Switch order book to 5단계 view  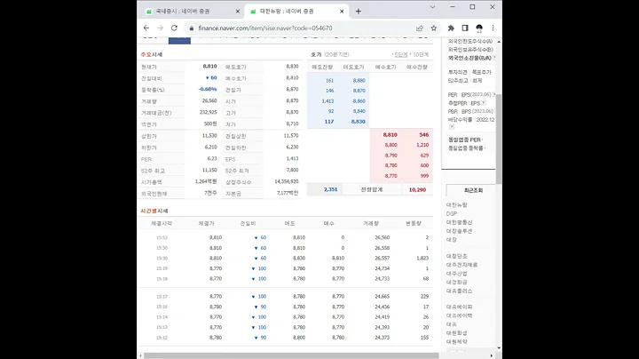click(401, 55)
